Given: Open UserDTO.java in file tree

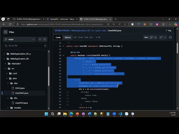Looking at the screenshot, I should [x=21, y=103].
